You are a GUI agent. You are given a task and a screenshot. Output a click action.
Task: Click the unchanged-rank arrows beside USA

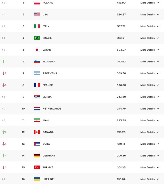click(x=3, y=14)
